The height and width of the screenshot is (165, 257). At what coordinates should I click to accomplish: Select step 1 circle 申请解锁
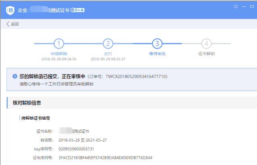(59, 44)
